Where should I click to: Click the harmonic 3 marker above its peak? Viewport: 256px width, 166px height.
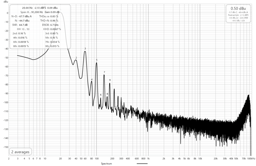click(85, 49)
